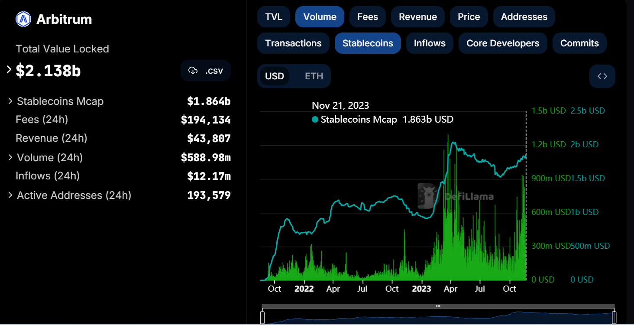
Task: Toggle the Volume chart metric
Action: [320, 17]
